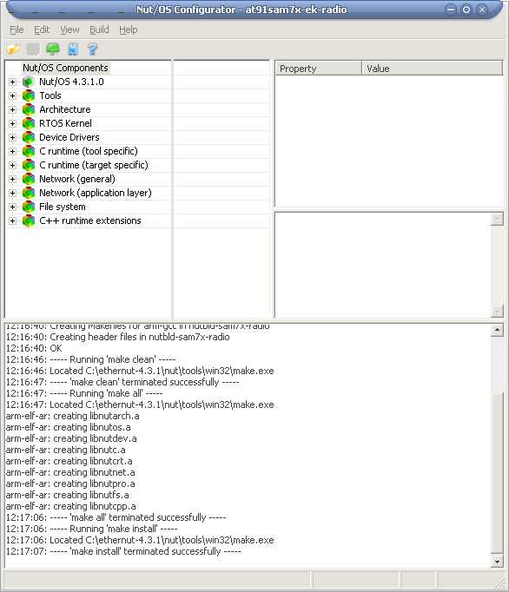509x592 pixels.
Task: Expand C runtime (tool specific) node
Action: (x=12, y=151)
